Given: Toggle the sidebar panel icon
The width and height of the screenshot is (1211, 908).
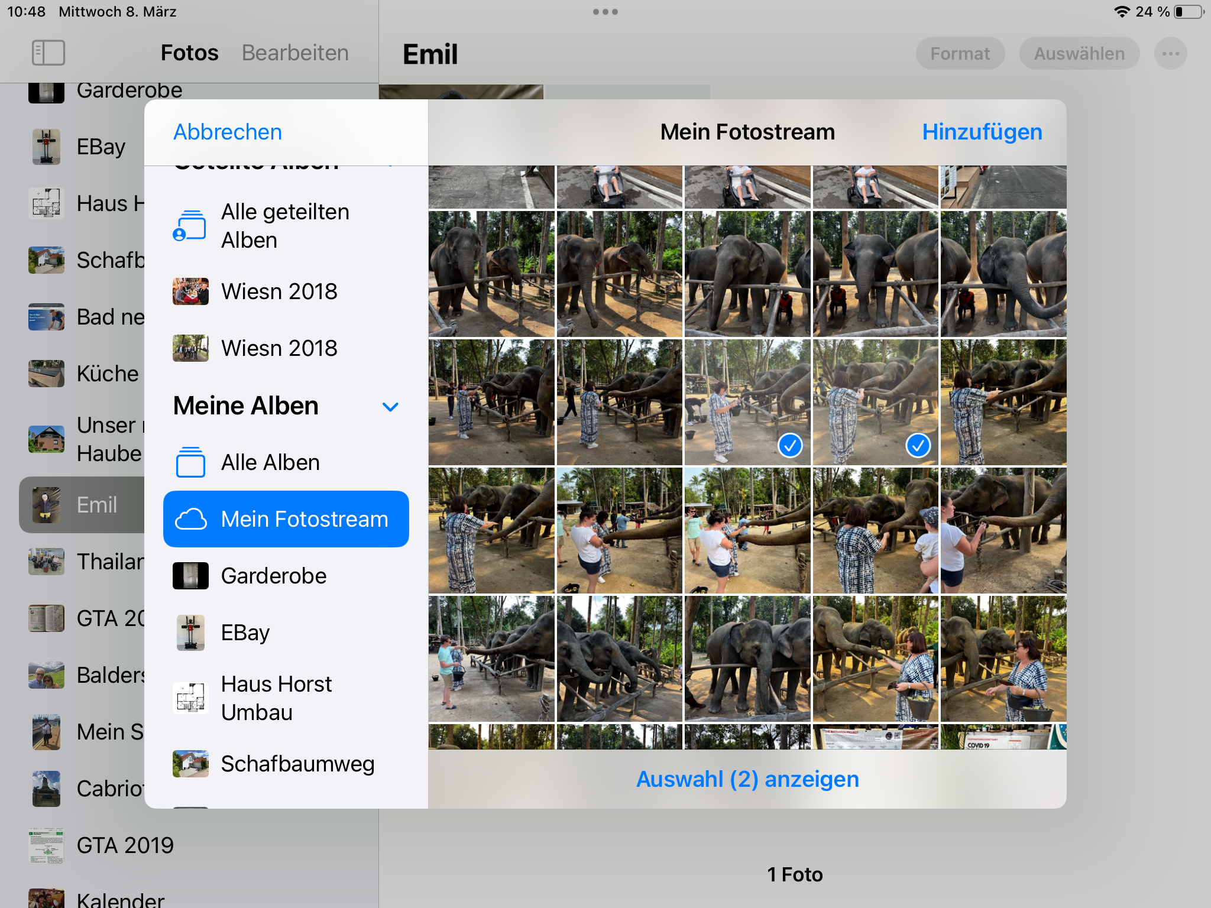Looking at the screenshot, I should pyautogui.click(x=48, y=53).
